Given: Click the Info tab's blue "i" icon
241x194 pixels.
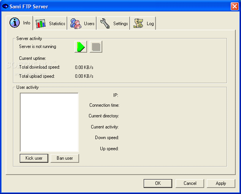Looking at the screenshot, I should tap(14, 22).
